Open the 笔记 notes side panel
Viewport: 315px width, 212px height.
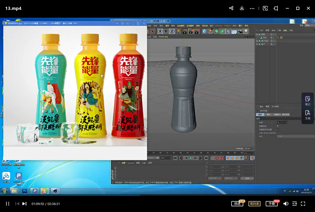coord(308,101)
